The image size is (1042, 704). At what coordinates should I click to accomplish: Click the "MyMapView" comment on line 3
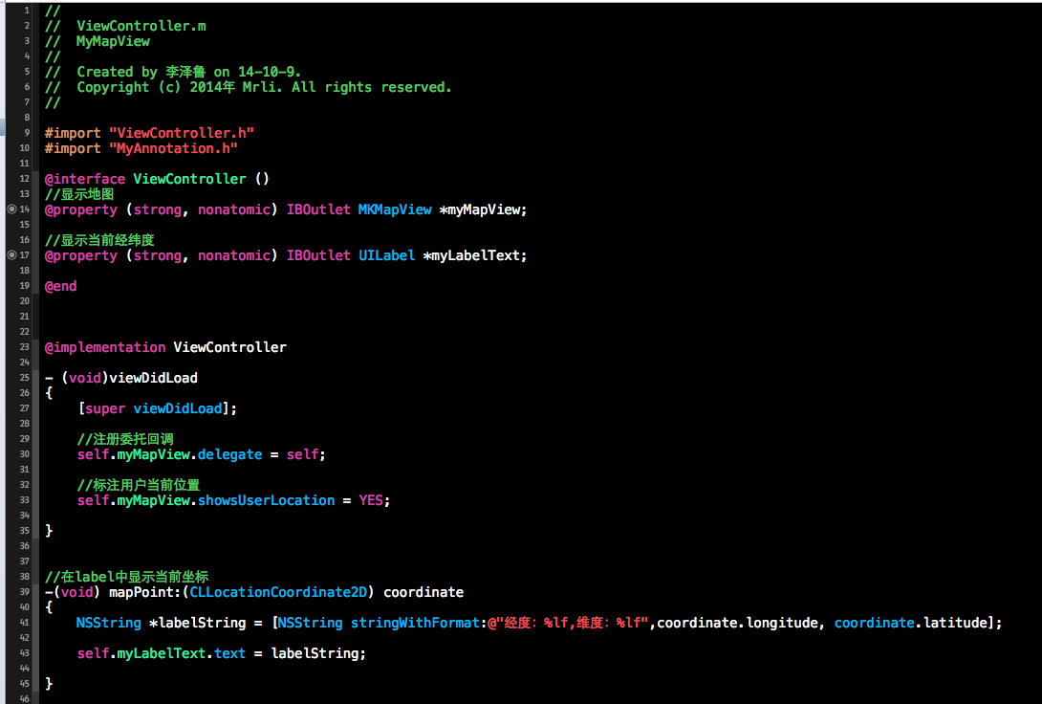113,41
